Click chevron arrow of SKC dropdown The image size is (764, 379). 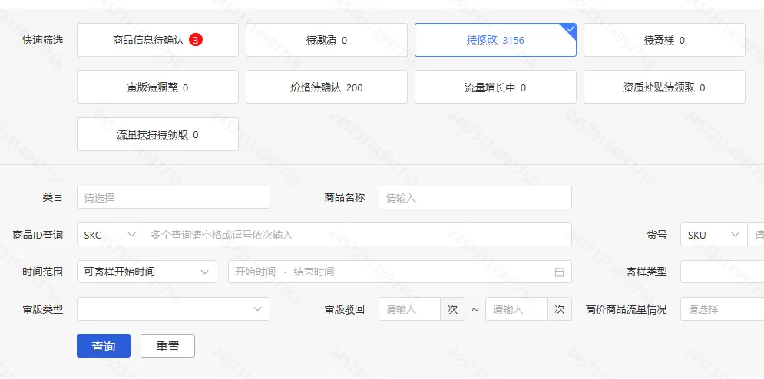point(131,235)
